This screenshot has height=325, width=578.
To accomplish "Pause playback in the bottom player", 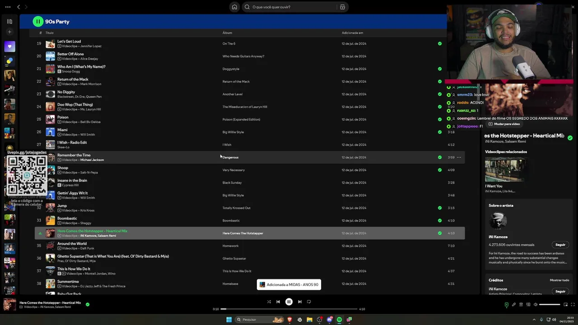I will tap(289, 302).
